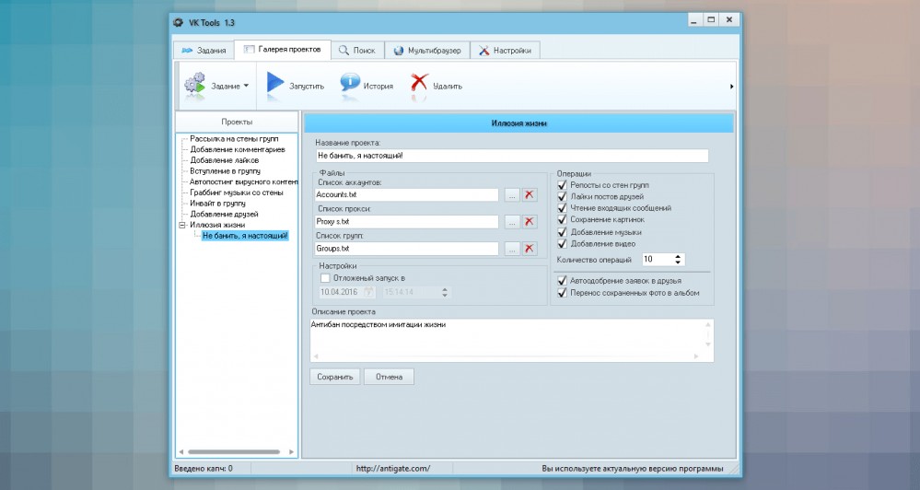Click the date field 10.04.2016
Viewport: 920px width, 490px height.
click(341, 292)
